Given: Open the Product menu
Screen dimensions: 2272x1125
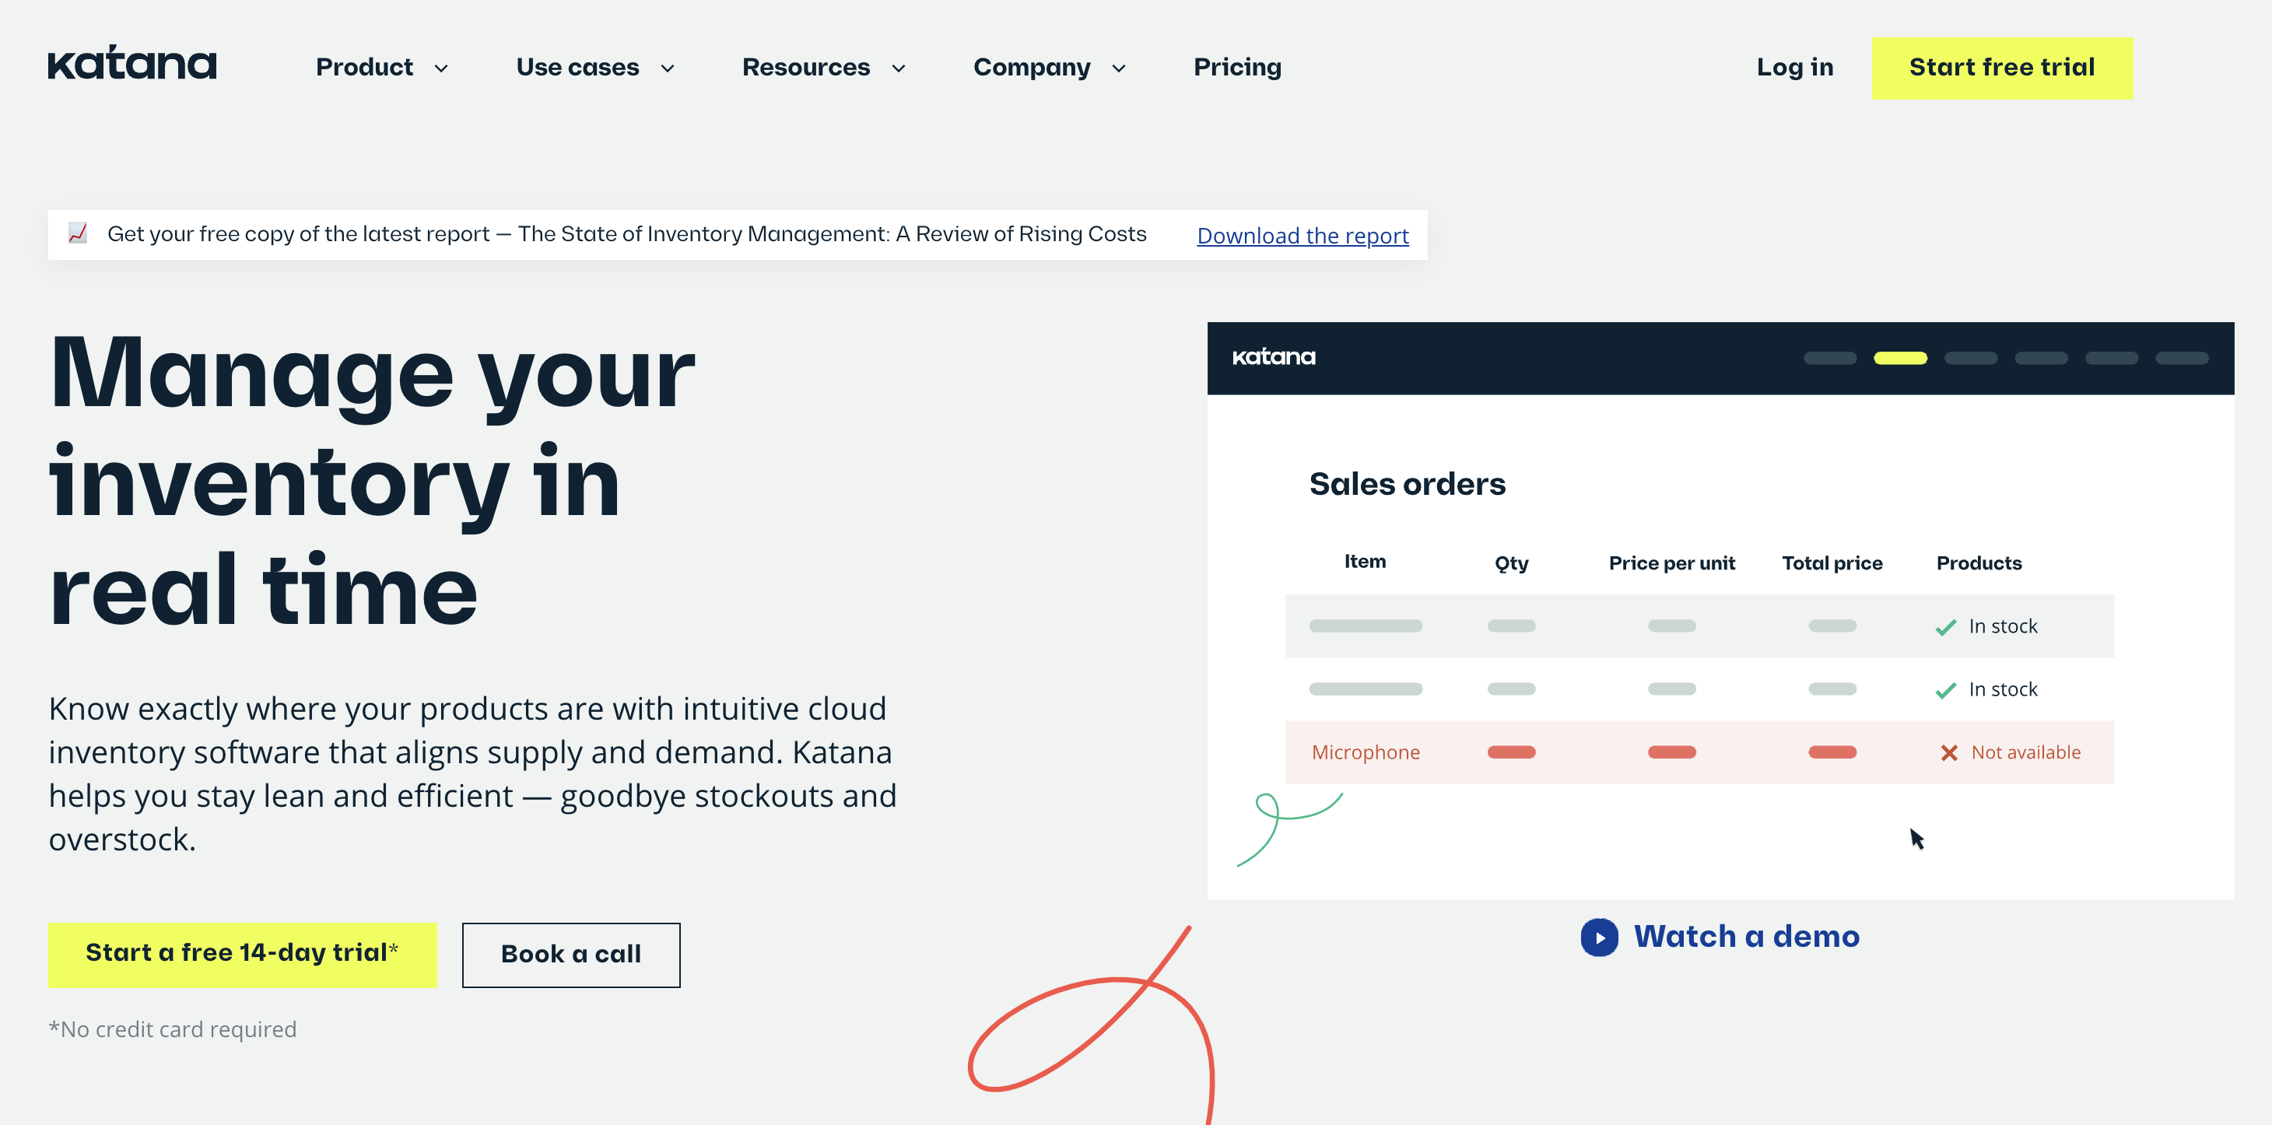Looking at the screenshot, I should pos(364,67).
